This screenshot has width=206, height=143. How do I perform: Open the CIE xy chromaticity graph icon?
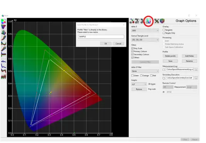(x=3, y=22)
